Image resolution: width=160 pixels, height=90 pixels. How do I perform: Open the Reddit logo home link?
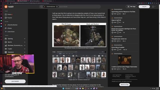9,7
